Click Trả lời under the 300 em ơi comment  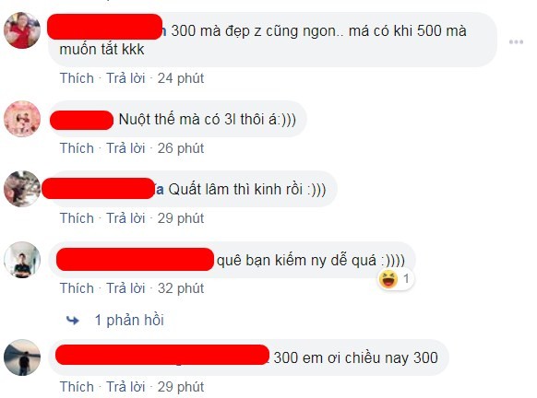[x=125, y=387]
